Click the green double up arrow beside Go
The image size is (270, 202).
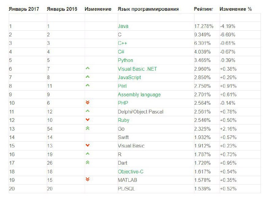[x=87, y=128]
